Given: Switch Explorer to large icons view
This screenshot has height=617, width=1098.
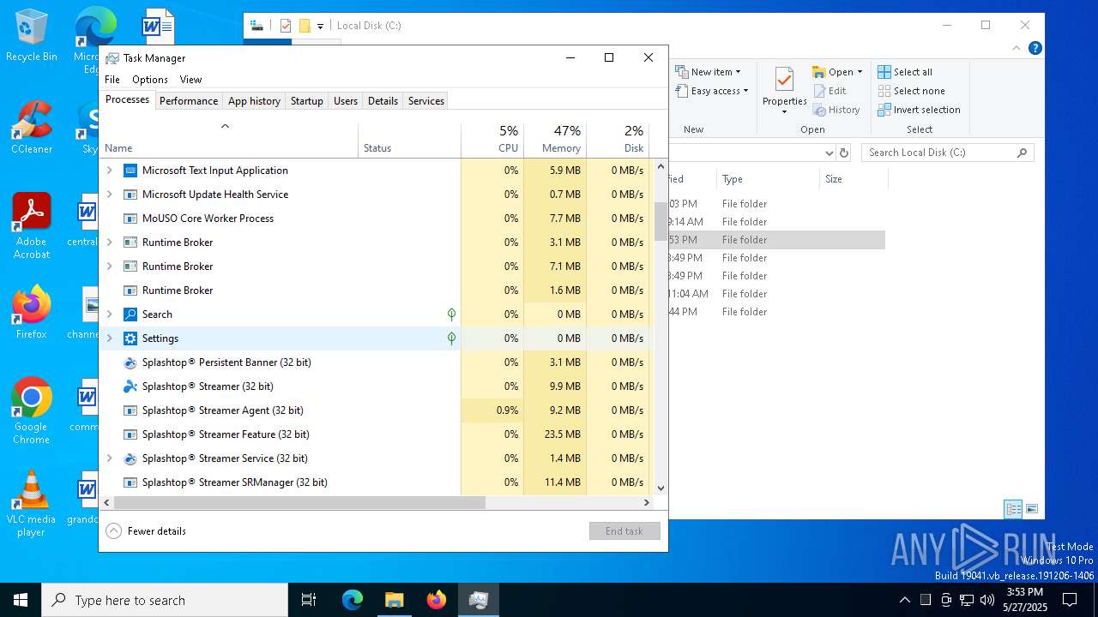Looking at the screenshot, I should (1032, 508).
